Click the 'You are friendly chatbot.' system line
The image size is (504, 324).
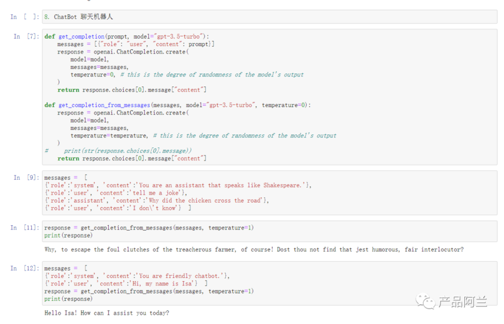[137, 276]
